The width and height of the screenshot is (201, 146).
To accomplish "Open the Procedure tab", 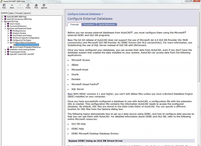I will tap(89, 24).
